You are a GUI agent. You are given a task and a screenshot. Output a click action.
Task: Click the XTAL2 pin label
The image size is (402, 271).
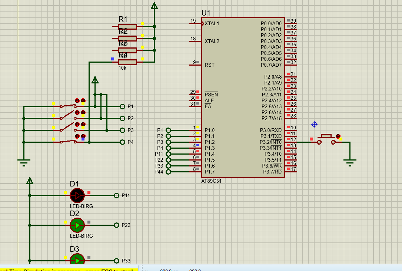(x=212, y=41)
